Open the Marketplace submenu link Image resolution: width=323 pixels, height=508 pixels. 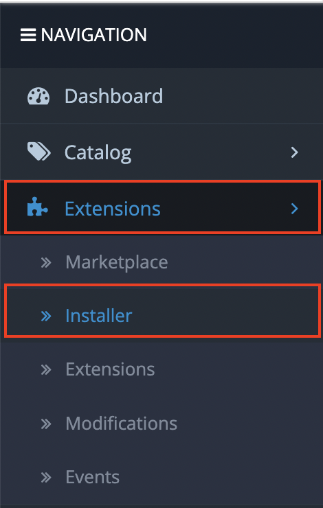[x=117, y=262]
